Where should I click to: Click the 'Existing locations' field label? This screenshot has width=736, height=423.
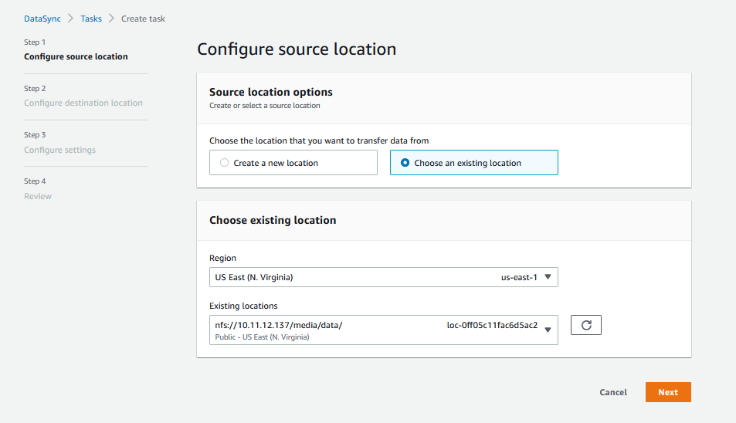click(x=243, y=306)
